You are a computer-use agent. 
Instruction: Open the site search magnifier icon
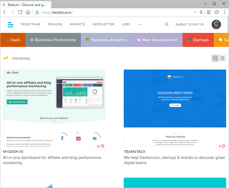(167, 24)
